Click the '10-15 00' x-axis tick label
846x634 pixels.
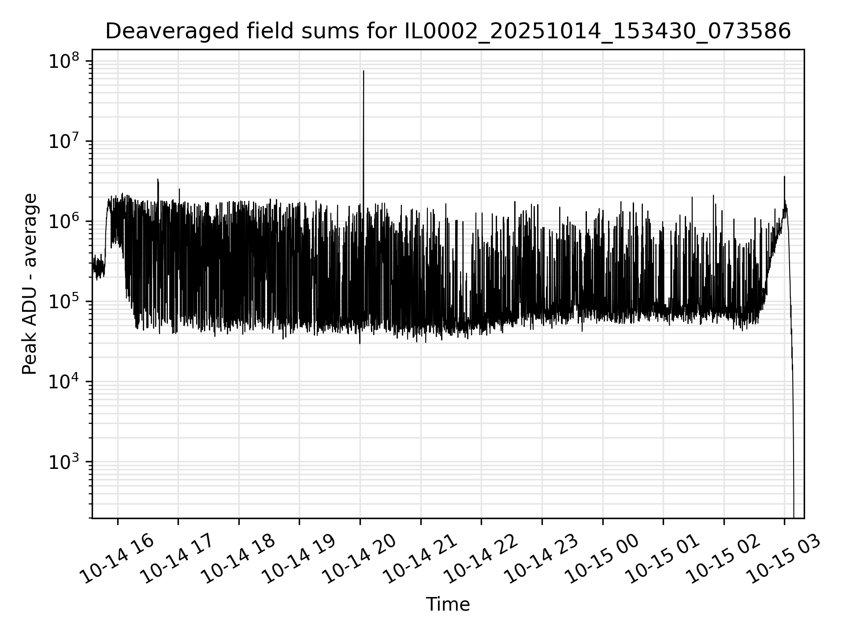tap(602, 559)
